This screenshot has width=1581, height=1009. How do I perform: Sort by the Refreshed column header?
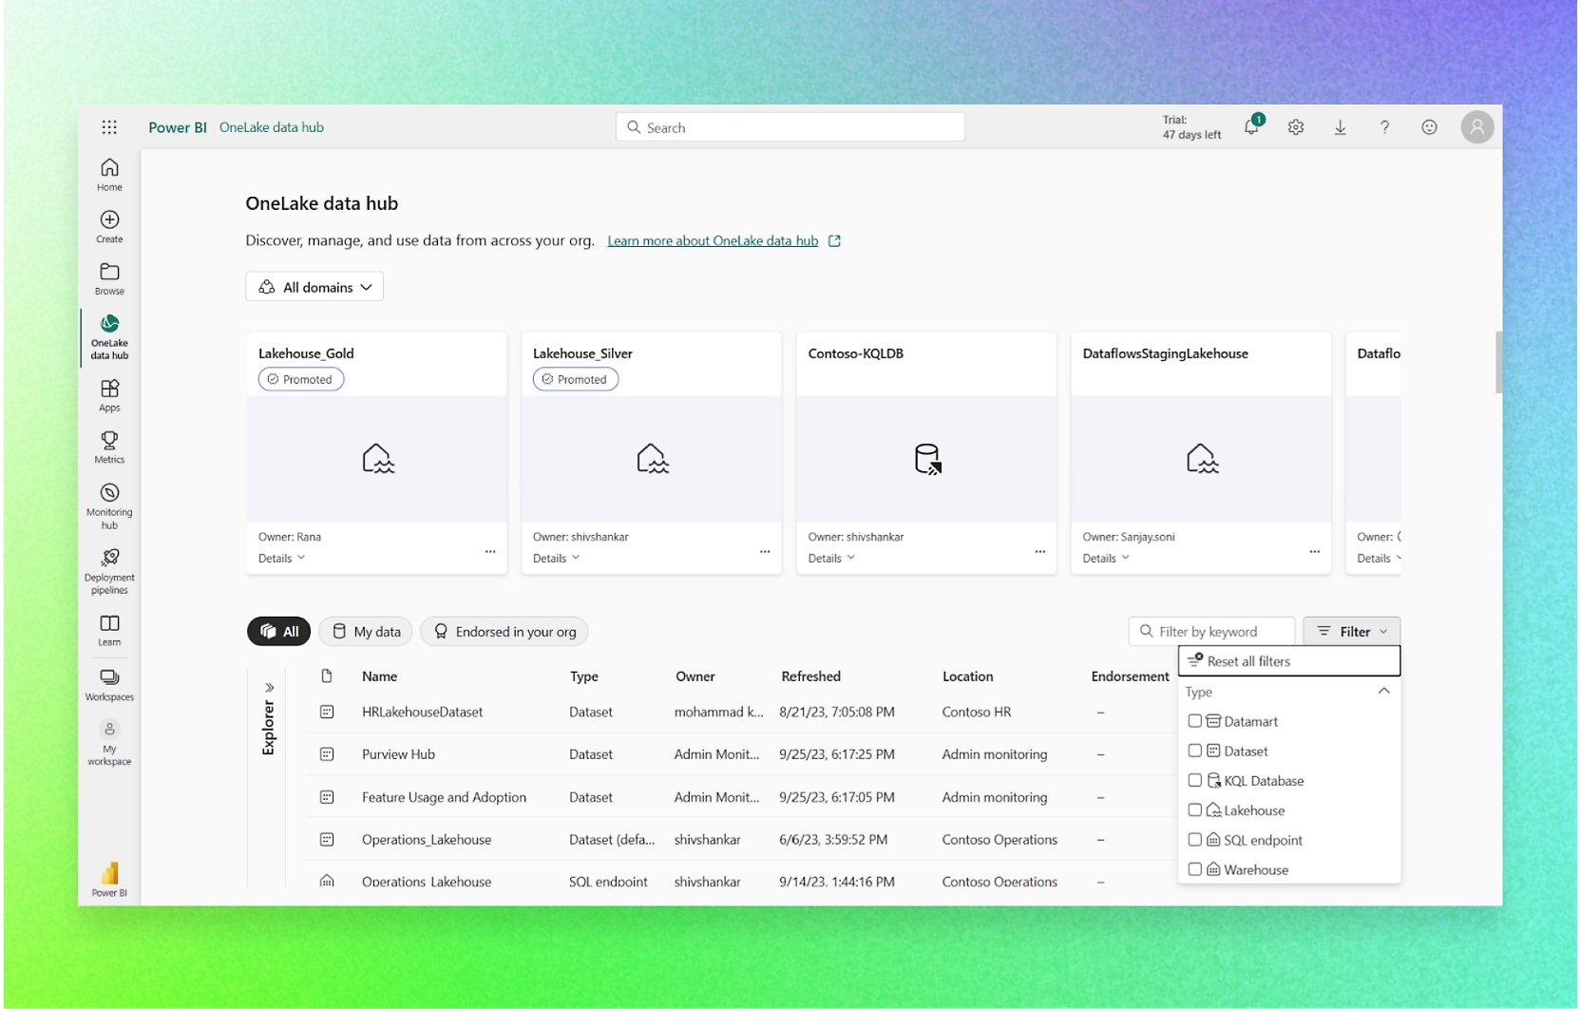coord(810,676)
